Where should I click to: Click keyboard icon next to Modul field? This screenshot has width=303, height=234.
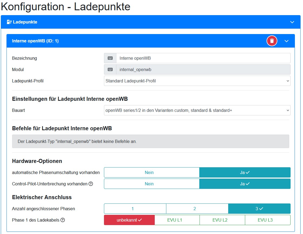(110, 69)
